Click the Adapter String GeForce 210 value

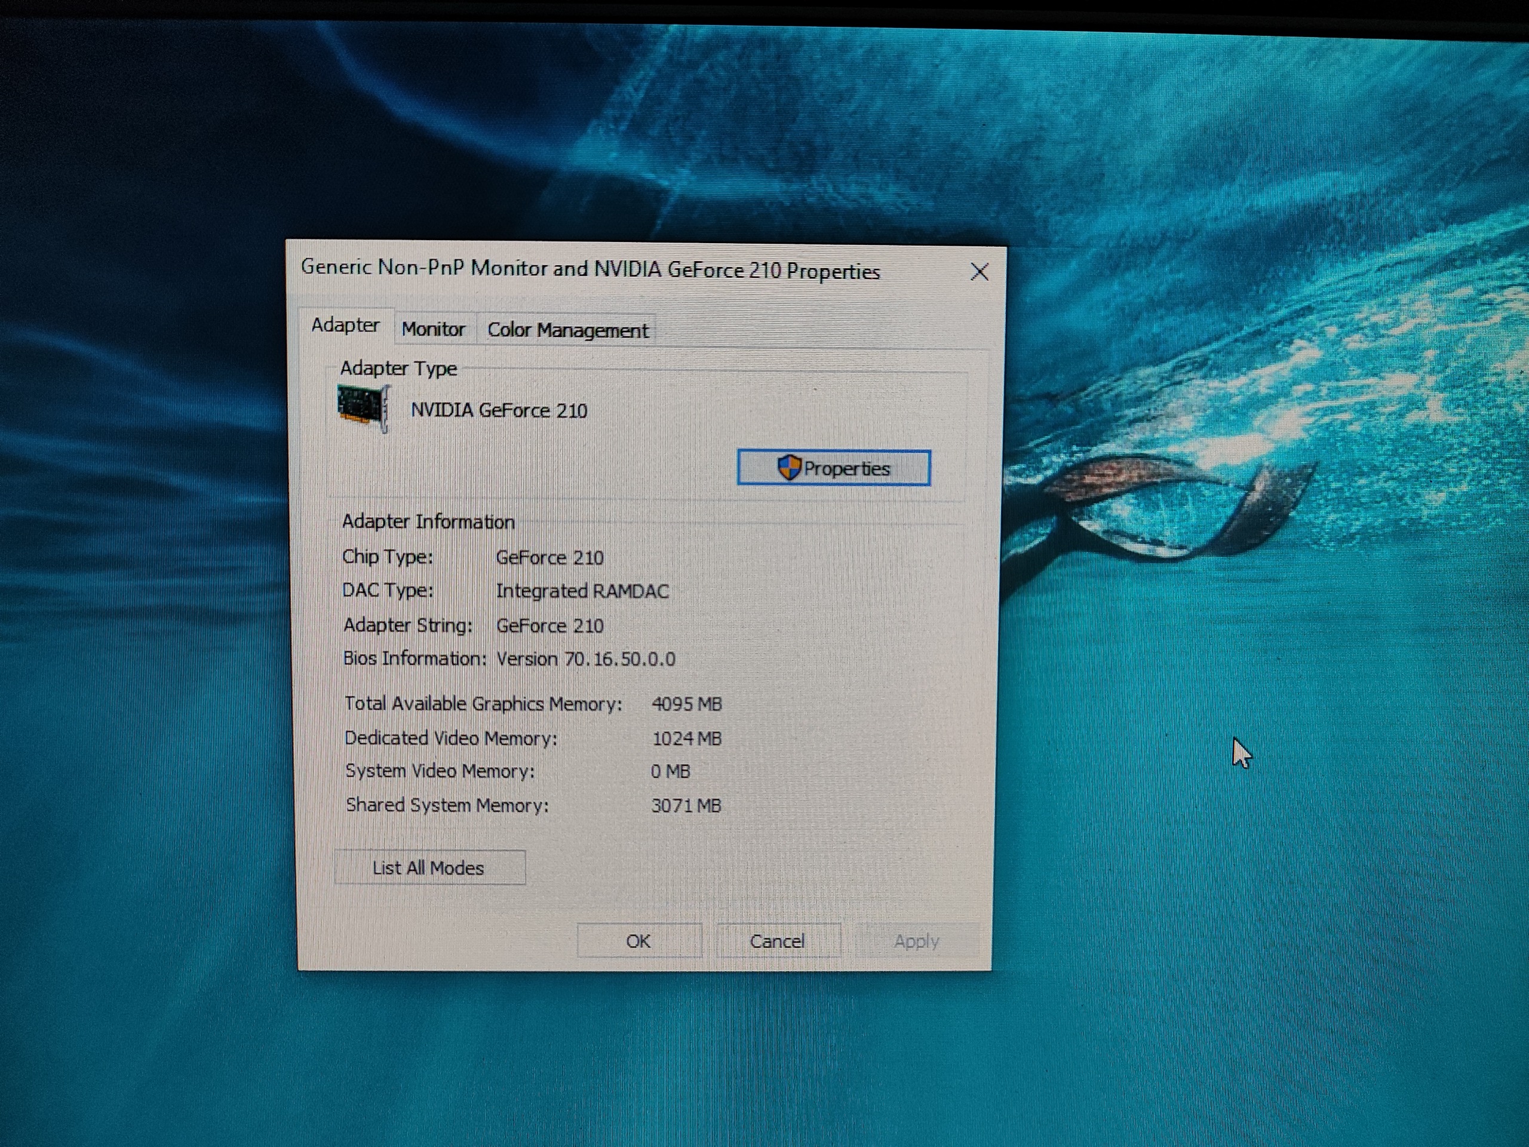(549, 625)
